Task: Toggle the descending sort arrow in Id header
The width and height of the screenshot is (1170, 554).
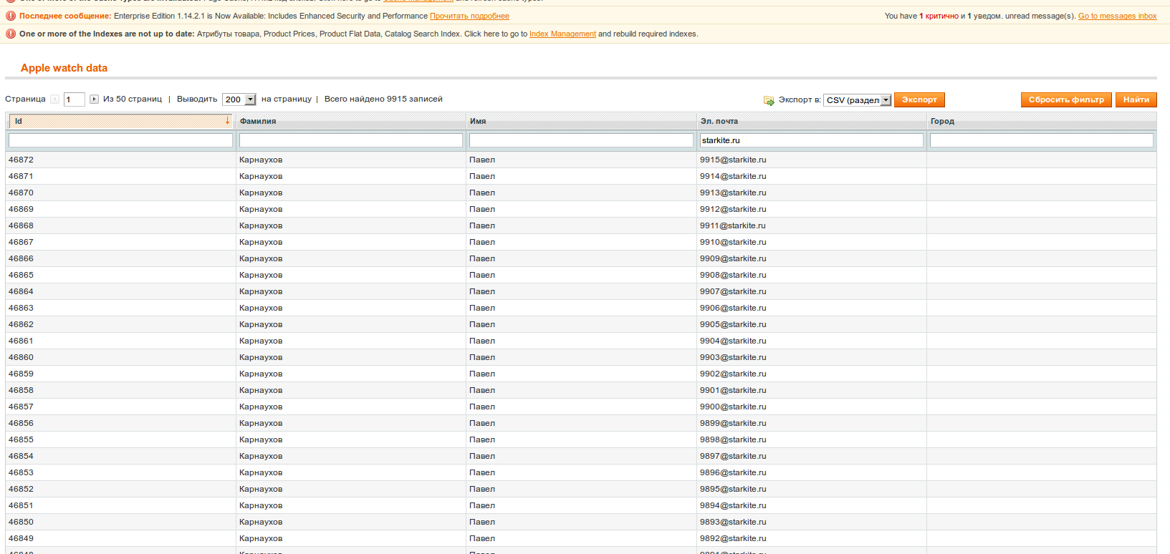Action: (x=227, y=121)
